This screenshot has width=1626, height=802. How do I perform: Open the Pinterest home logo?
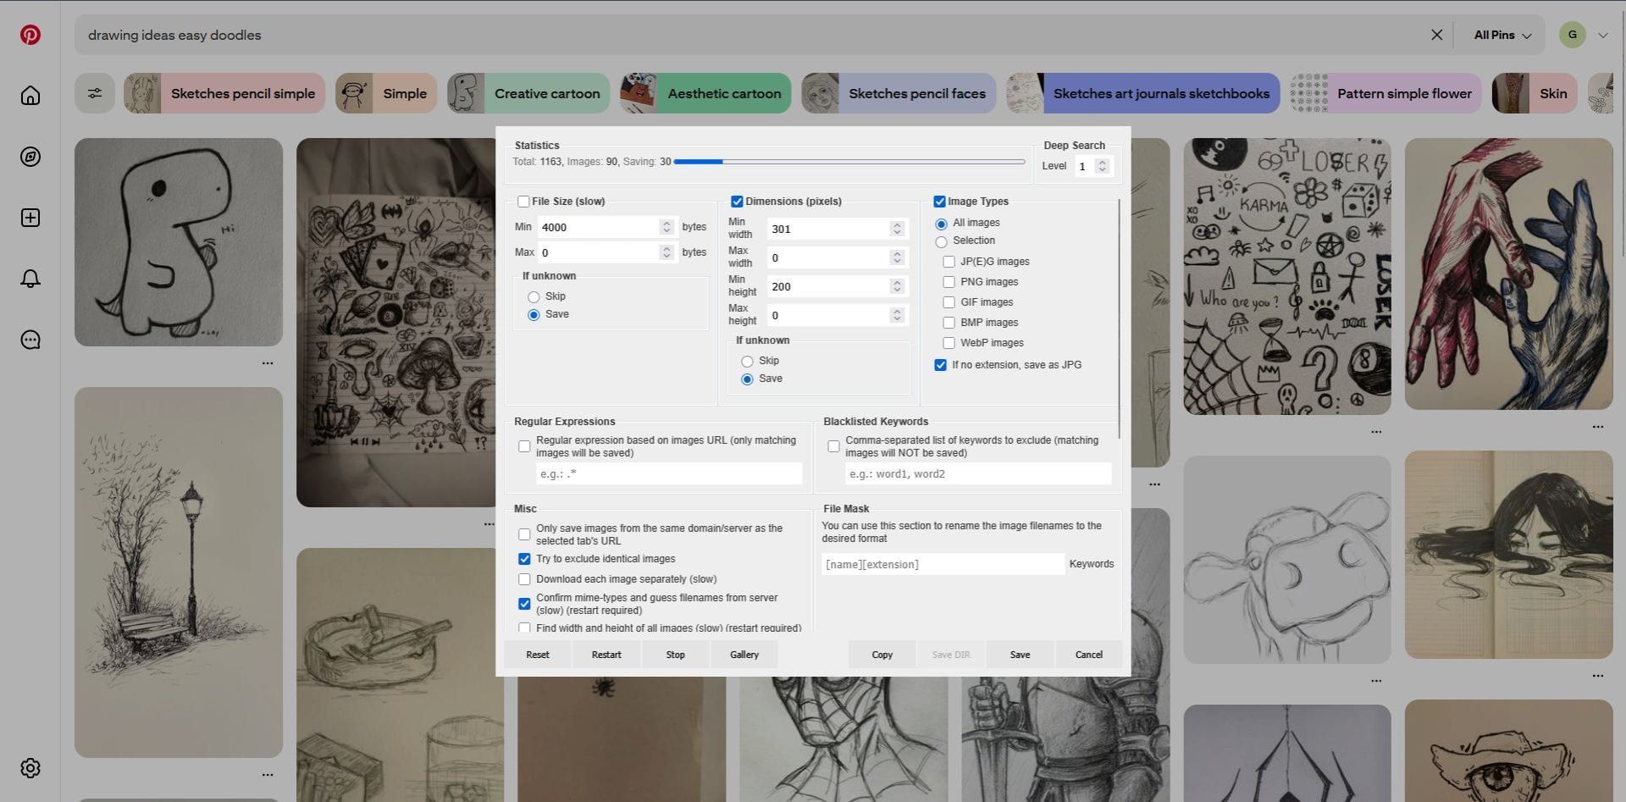tap(30, 35)
